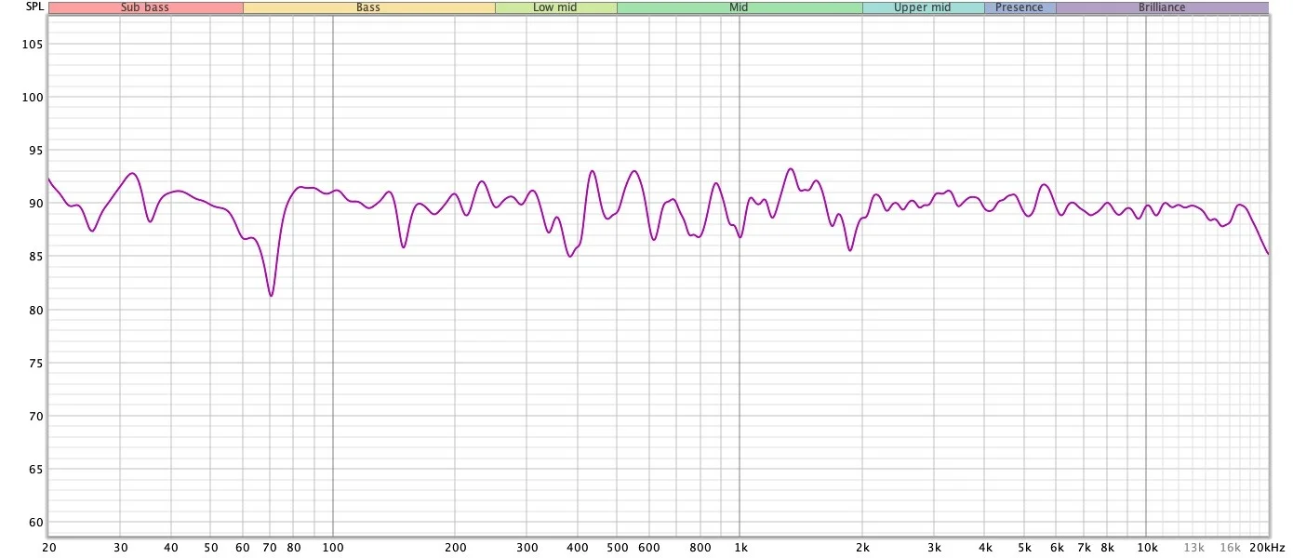This screenshot has height=558, width=1293.
Task: Select the 30 Hz frequency axis label
Action: click(120, 547)
